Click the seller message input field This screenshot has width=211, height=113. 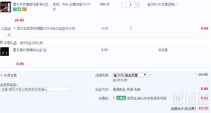pyautogui.click(x=36, y=89)
